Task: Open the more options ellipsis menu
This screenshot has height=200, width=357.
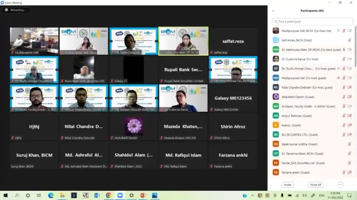Action: coord(340,185)
